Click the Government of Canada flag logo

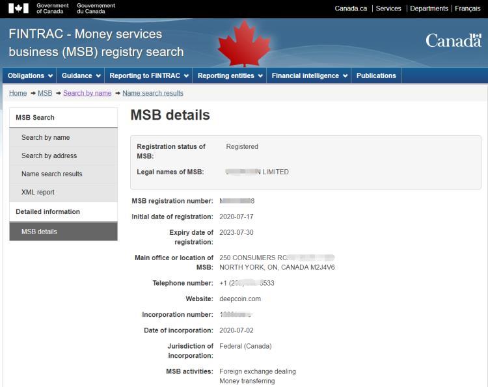click(18, 8)
